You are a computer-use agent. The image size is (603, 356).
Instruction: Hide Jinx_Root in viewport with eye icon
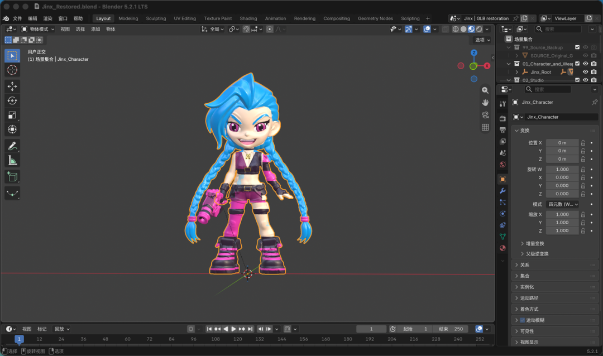[585, 72]
